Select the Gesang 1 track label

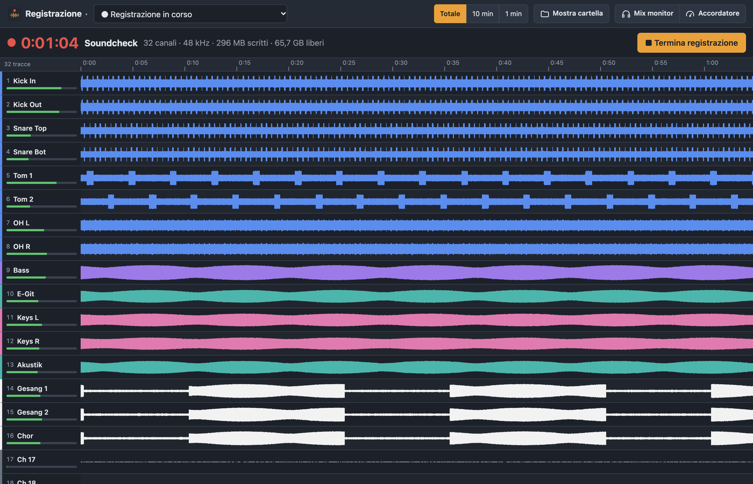[32, 389]
